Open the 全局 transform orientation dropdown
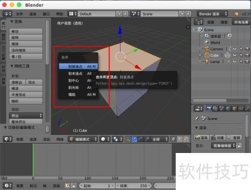251x190 pixels. [x=160, y=139]
